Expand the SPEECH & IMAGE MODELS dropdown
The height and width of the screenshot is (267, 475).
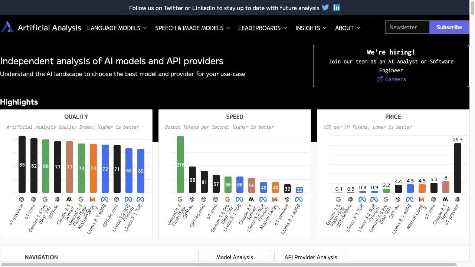coord(193,28)
